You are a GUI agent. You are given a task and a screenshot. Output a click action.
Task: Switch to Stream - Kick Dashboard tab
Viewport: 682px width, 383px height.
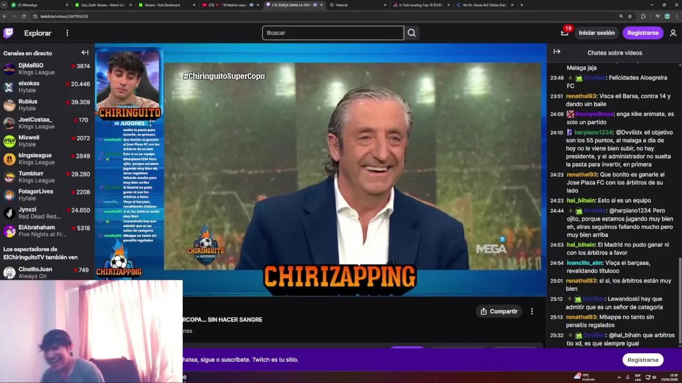tap(167, 5)
